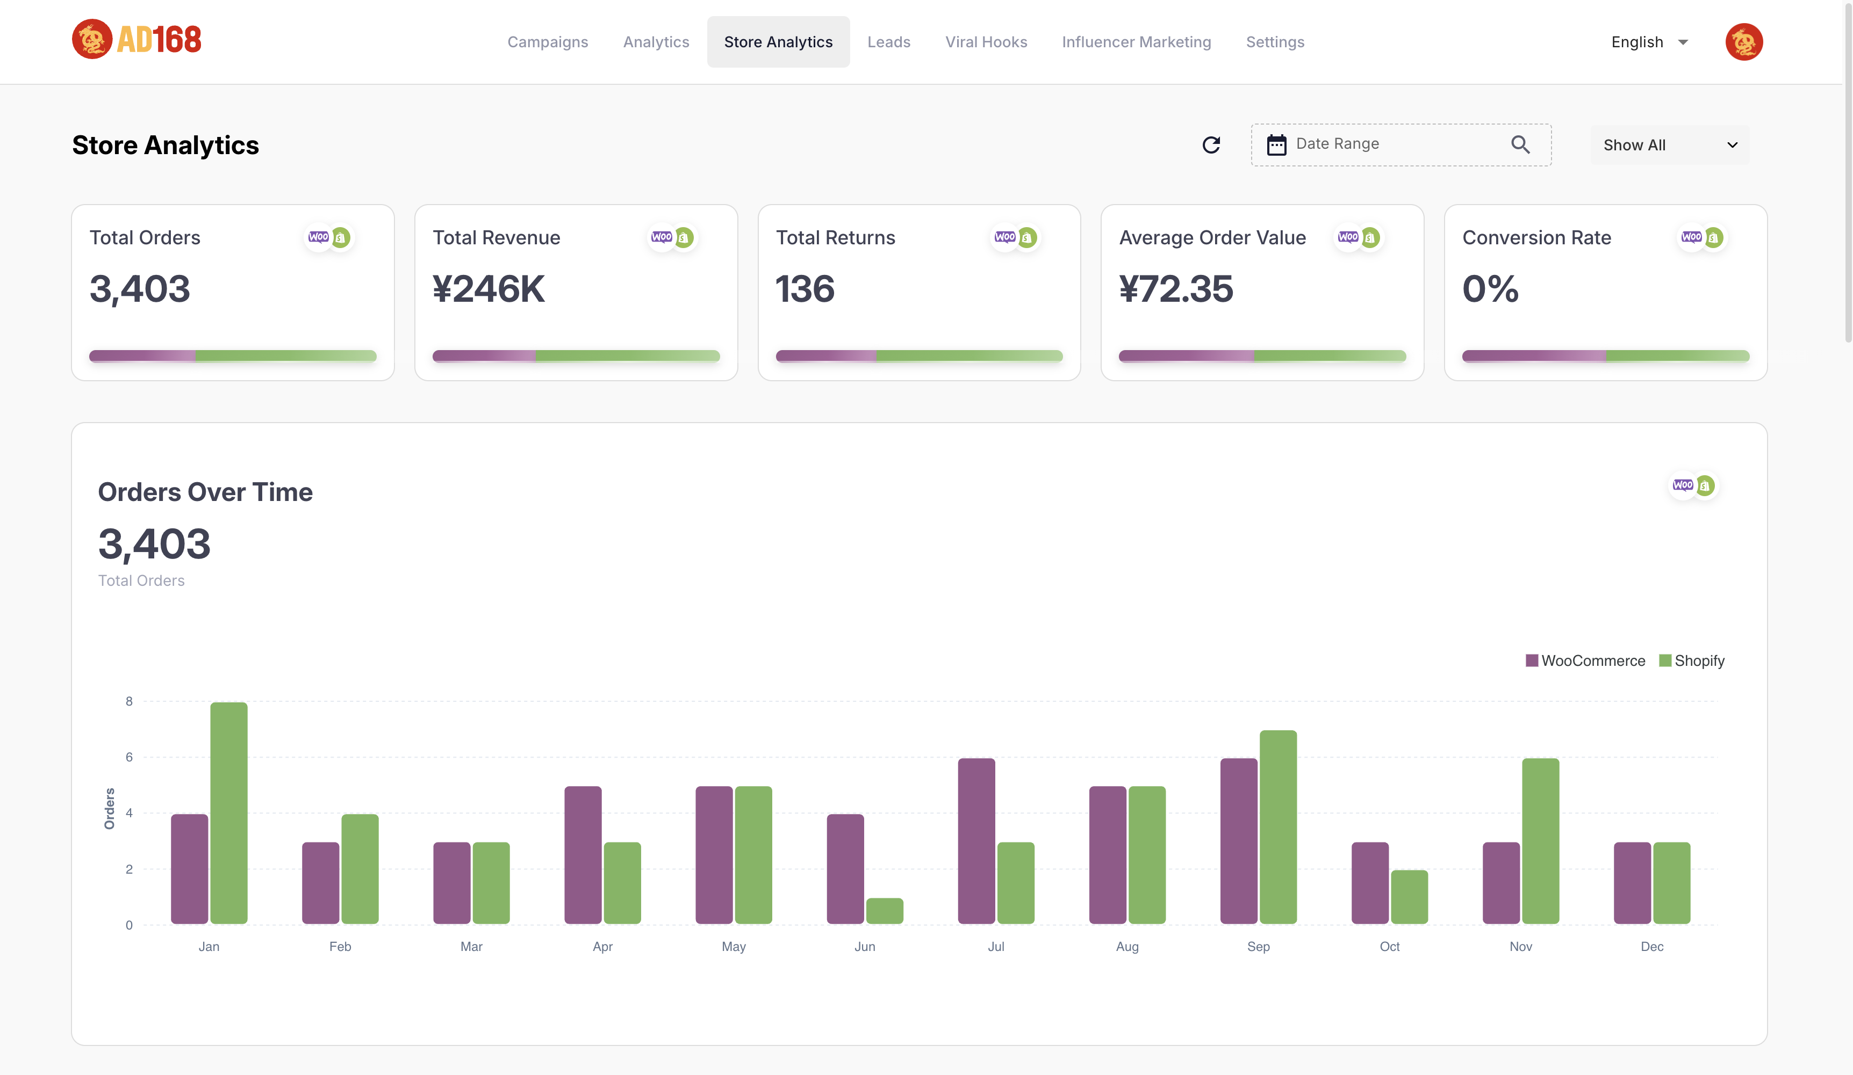Go to the Campaigns tab
Screen dimensions: 1853x1075
coord(548,42)
